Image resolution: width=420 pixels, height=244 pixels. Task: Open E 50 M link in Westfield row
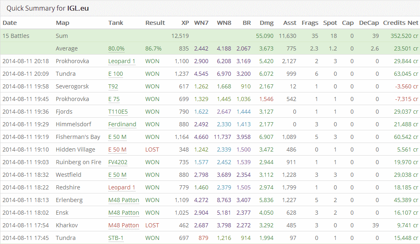pyautogui.click(x=117, y=175)
